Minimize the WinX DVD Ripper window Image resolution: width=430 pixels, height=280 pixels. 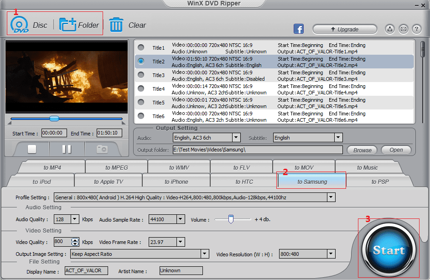(417, 5)
